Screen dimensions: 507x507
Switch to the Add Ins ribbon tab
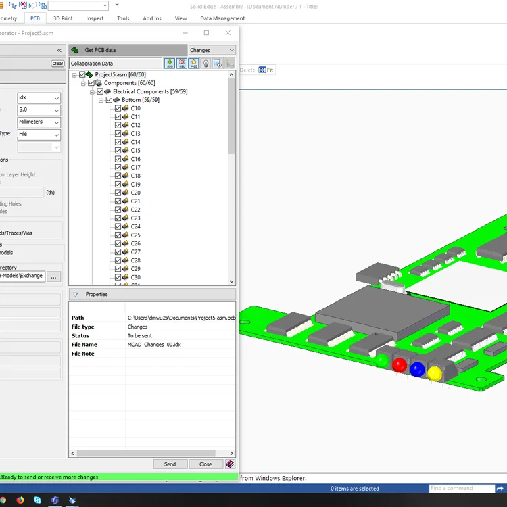pos(152,18)
